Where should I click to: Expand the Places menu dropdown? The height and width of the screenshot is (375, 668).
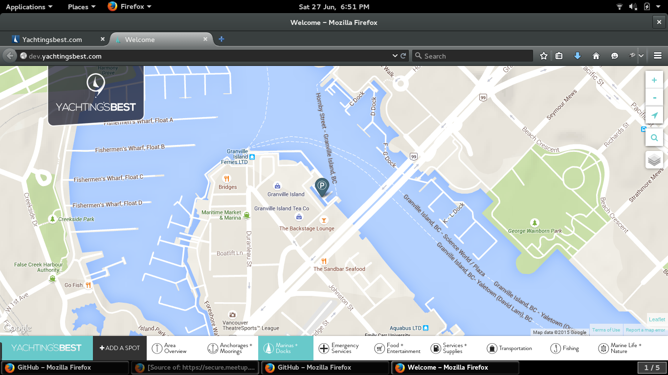coord(81,7)
